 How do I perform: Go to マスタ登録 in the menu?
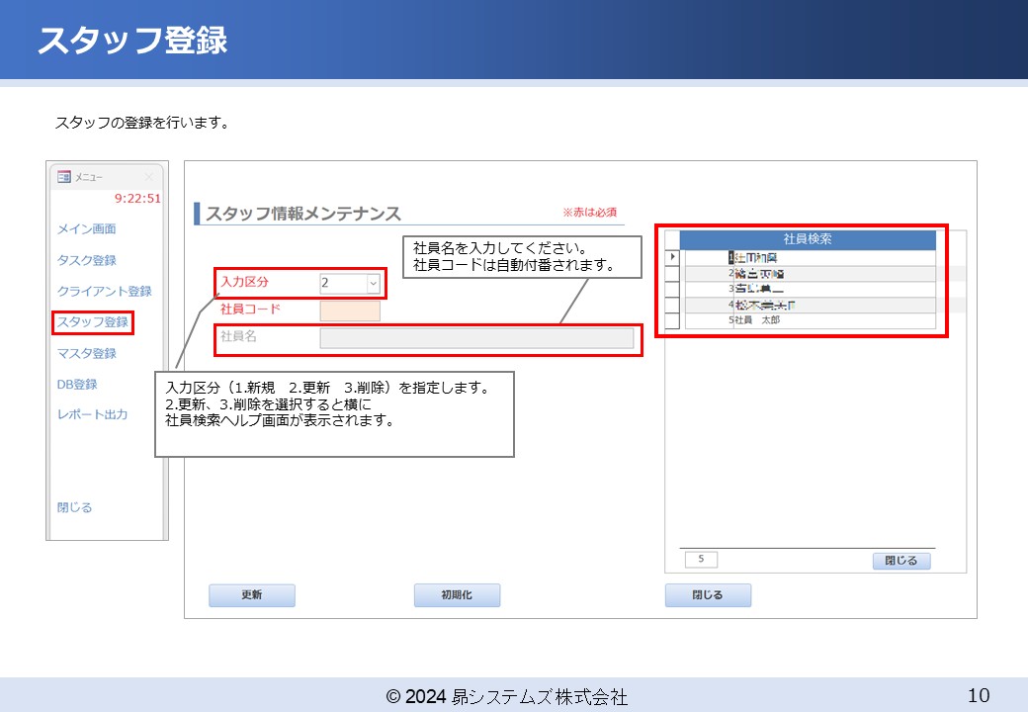point(86,353)
